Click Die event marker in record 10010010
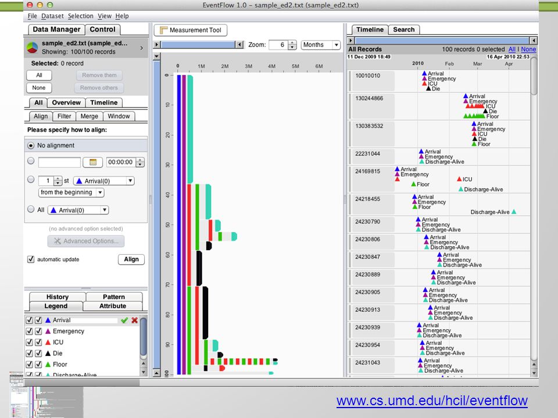Screen dimensions: 558x418 pos(429,88)
